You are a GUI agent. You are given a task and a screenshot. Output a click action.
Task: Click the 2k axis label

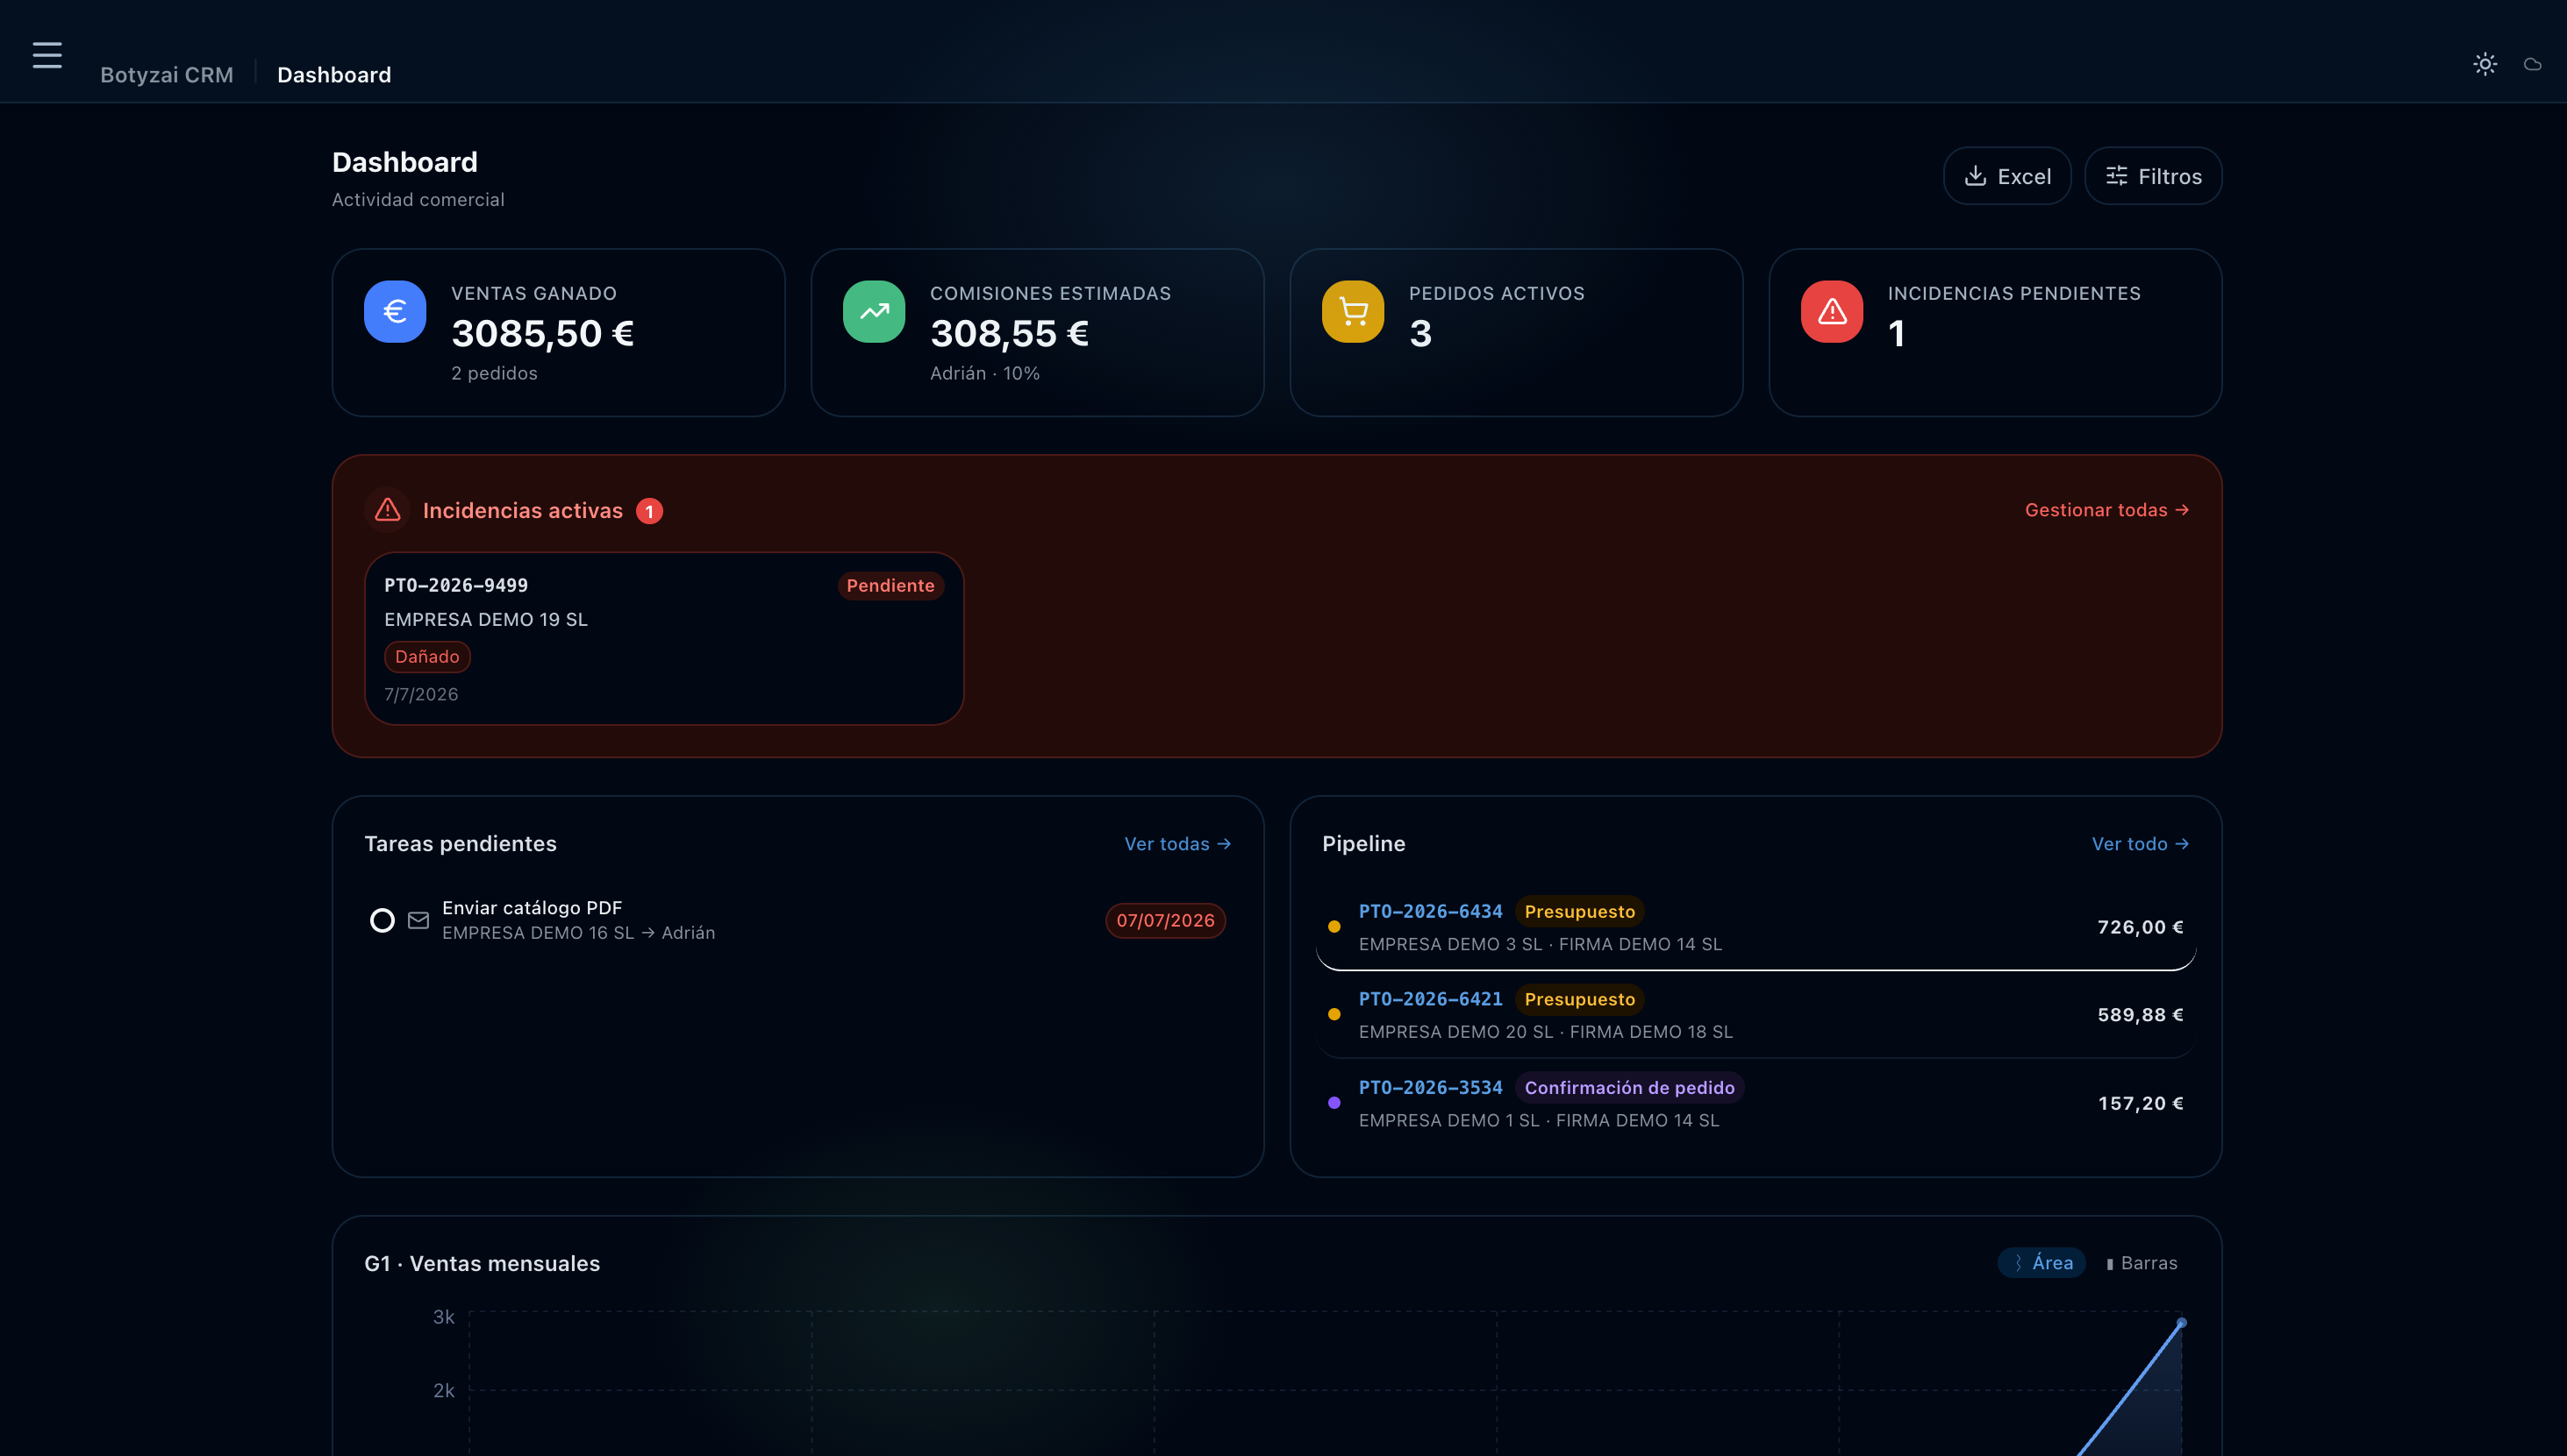(443, 1390)
